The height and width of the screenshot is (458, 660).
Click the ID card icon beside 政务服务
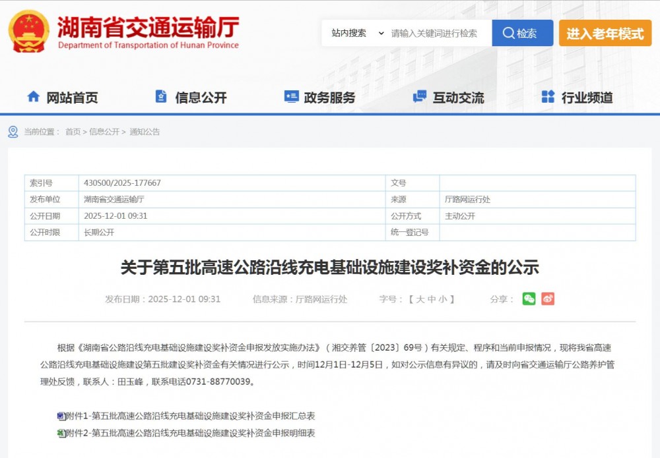tap(291, 97)
